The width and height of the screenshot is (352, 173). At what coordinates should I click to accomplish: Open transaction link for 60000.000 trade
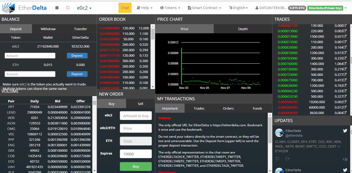tap(345, 107)
